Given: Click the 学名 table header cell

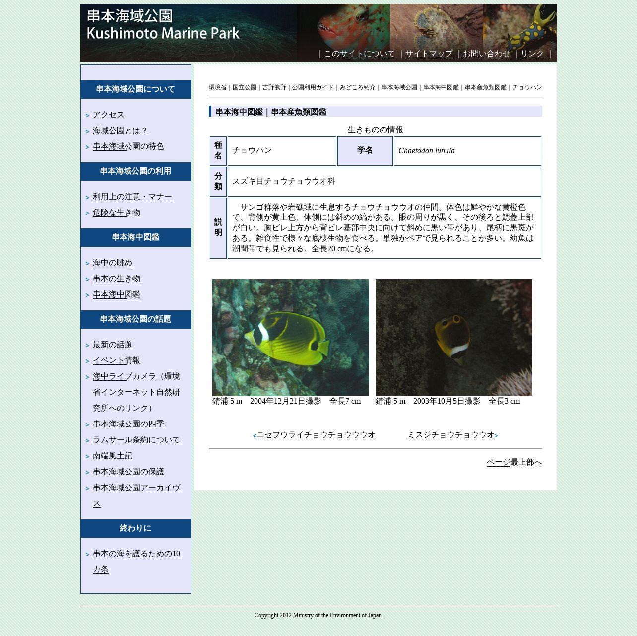Looking at the screenshot, I should click(365, 151).
